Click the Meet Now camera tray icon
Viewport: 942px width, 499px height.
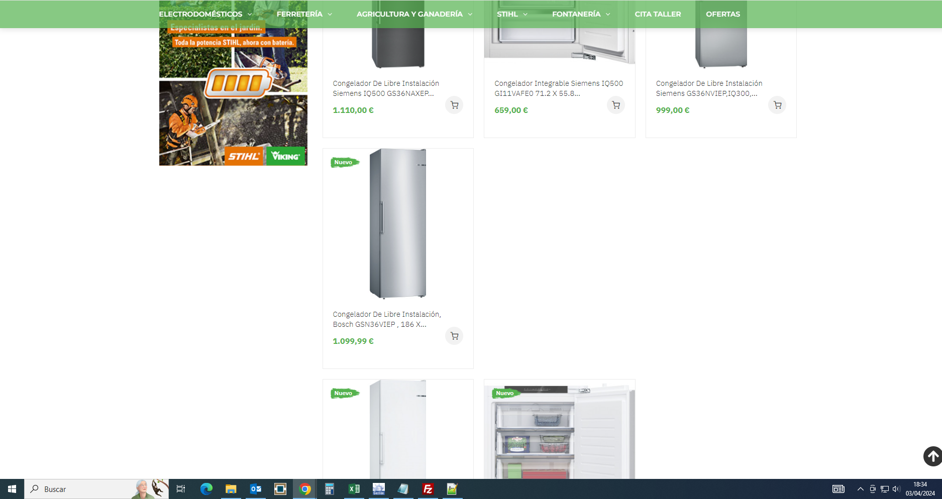[x=873, y=489]
